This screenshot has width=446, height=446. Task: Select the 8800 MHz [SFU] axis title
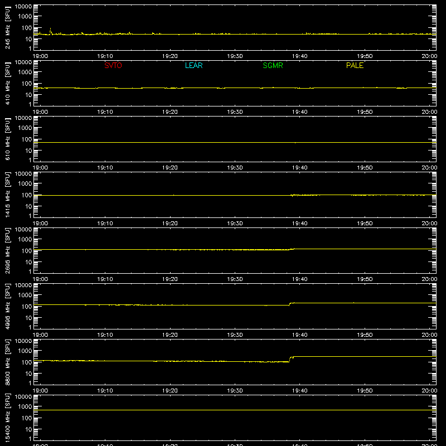7,362
